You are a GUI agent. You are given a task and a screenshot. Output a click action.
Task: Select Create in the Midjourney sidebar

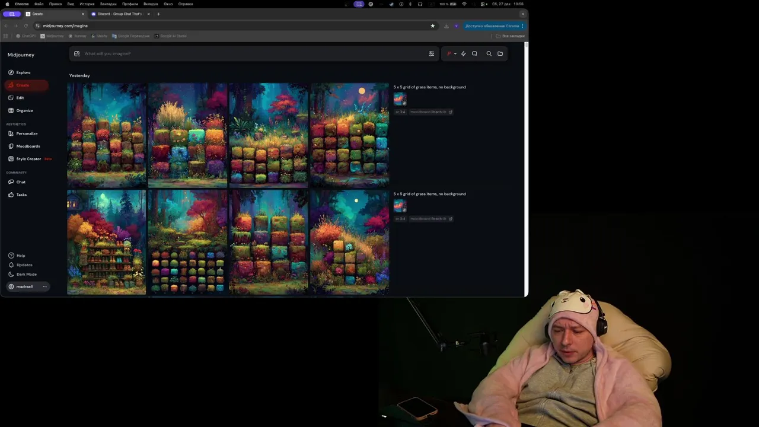point(26,85)
